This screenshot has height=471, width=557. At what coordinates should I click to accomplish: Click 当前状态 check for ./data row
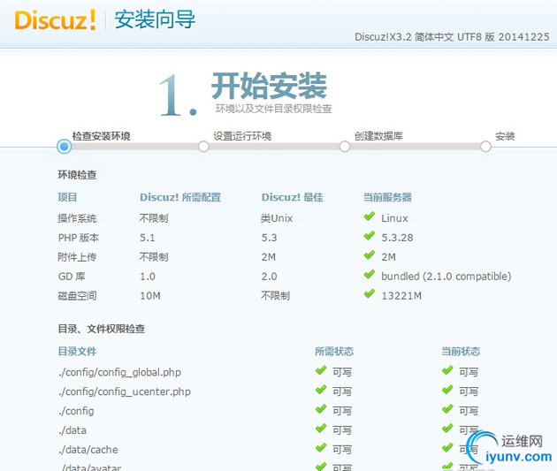(447, 429)
